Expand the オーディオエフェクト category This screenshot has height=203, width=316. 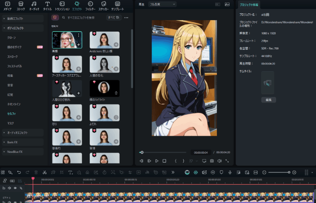23,133
